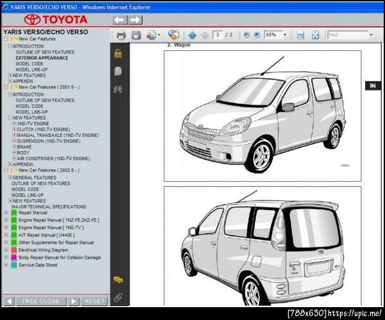Click the red Electrical Wiring Diagram icon

14,250
